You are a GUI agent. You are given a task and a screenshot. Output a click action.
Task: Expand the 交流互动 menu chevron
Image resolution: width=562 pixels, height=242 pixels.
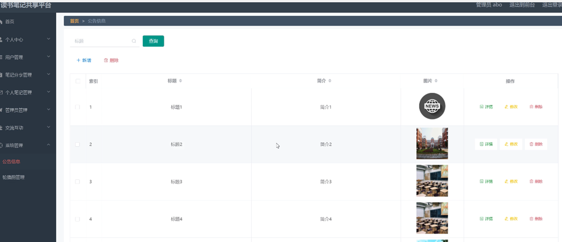pos(49,127)
